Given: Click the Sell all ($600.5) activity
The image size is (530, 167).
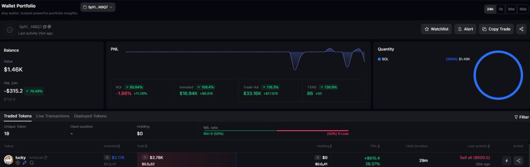Looking at the screenshot, I should pyautogui.click(x=474, y=157).
